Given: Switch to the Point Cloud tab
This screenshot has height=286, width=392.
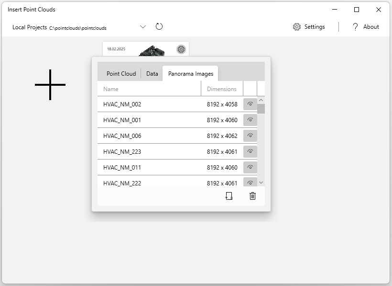Looking at the screenshot, I should (x=121, y=74).
